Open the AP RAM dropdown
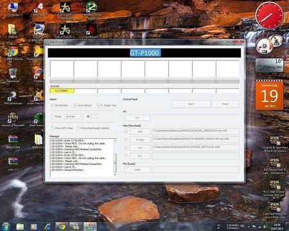 pos(74,117)
